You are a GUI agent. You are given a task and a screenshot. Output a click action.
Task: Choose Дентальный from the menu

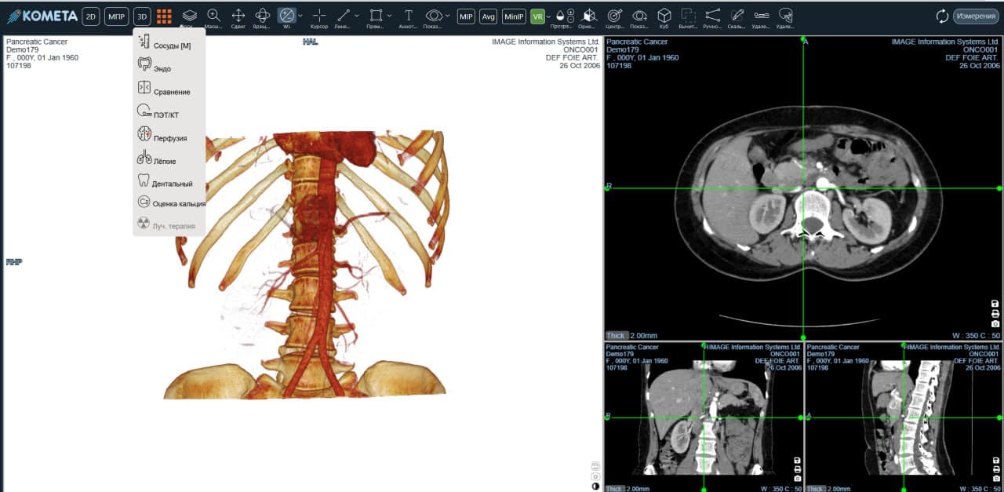click(169, 182)
